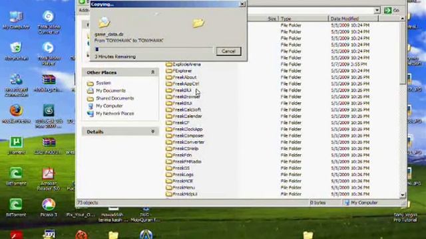Click the file list vertical scrollbar thumb
Screen dimensions: 426x239
(402, 53)
